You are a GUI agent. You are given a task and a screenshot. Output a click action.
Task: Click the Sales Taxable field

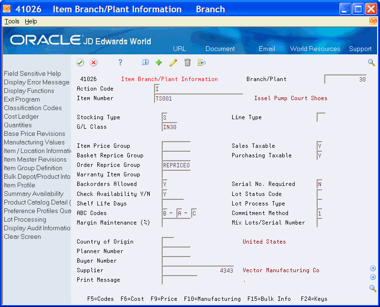(319, 146)
